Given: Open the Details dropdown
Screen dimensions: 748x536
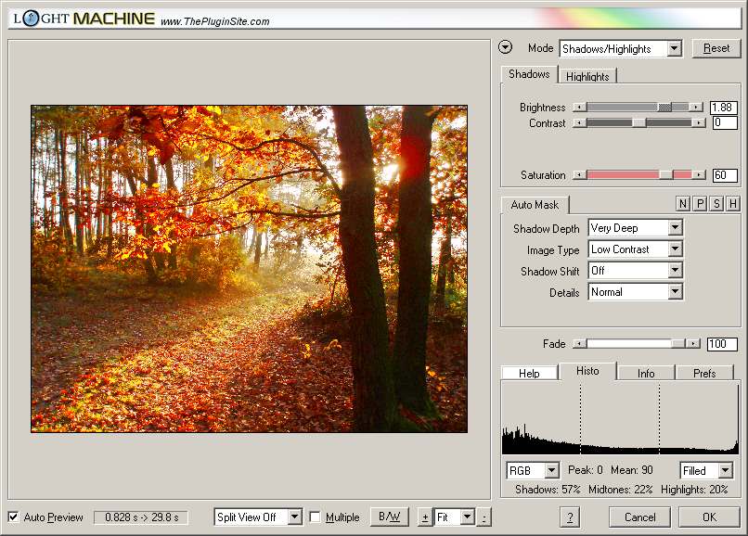Looking at the screenshot, I should point(636,292).
